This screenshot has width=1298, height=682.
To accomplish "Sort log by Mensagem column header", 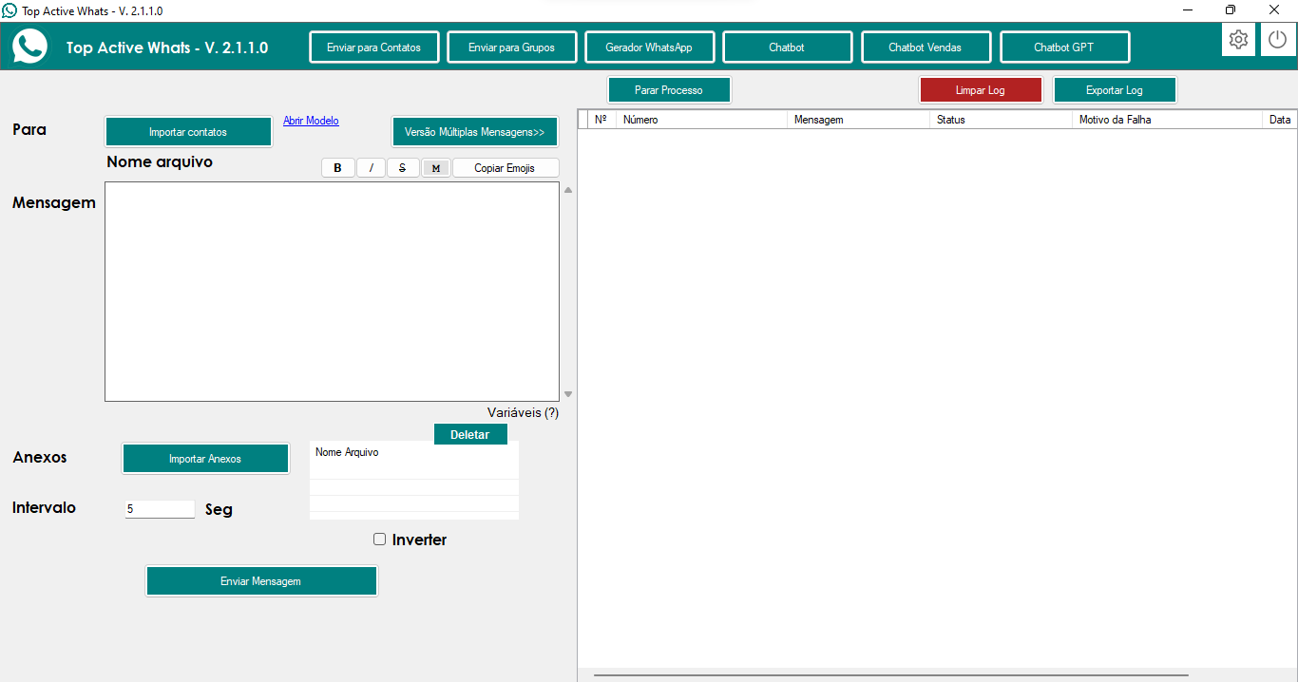I will pos(858,120).
